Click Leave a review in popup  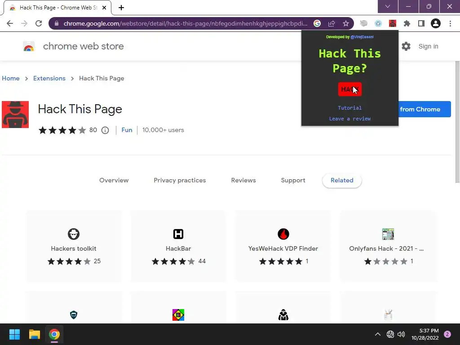point(349,119)
